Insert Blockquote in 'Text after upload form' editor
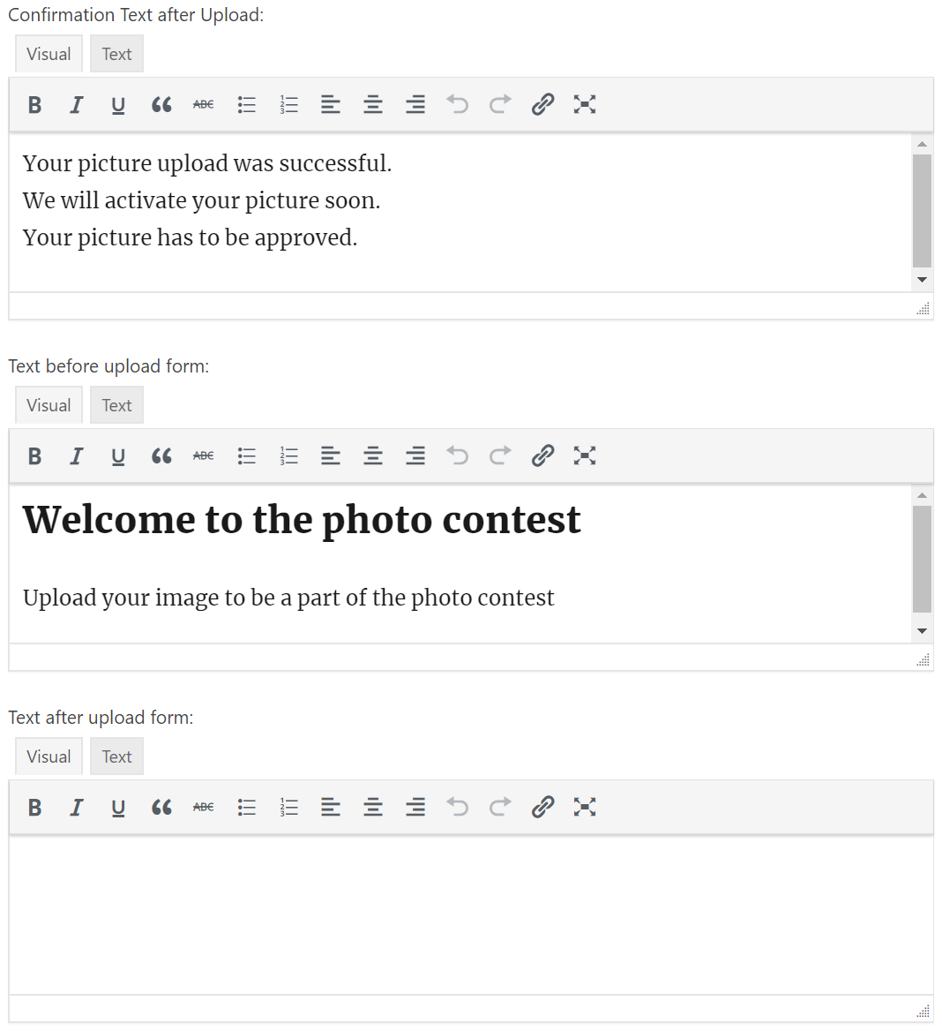 point(161,807)
